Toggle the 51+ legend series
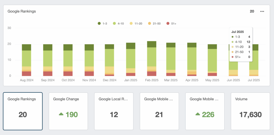274x135 pixels. click(171, 23)
